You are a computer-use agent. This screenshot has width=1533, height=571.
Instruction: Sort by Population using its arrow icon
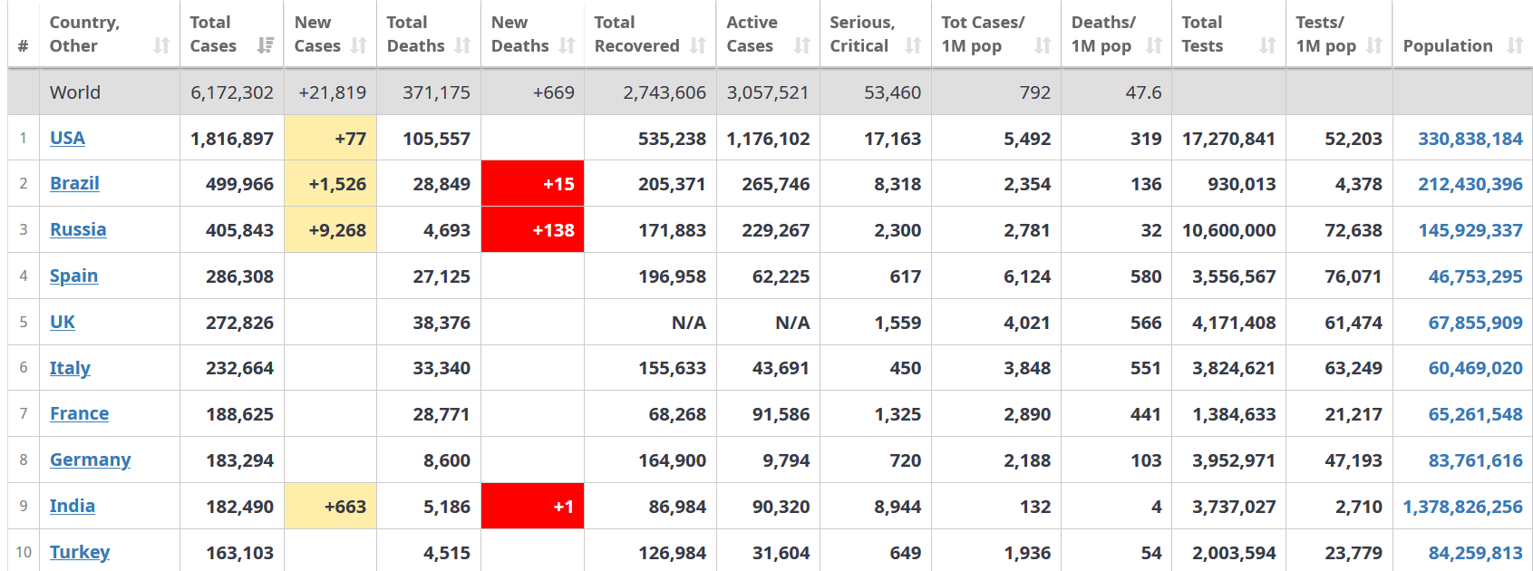tap(1515, 45)
